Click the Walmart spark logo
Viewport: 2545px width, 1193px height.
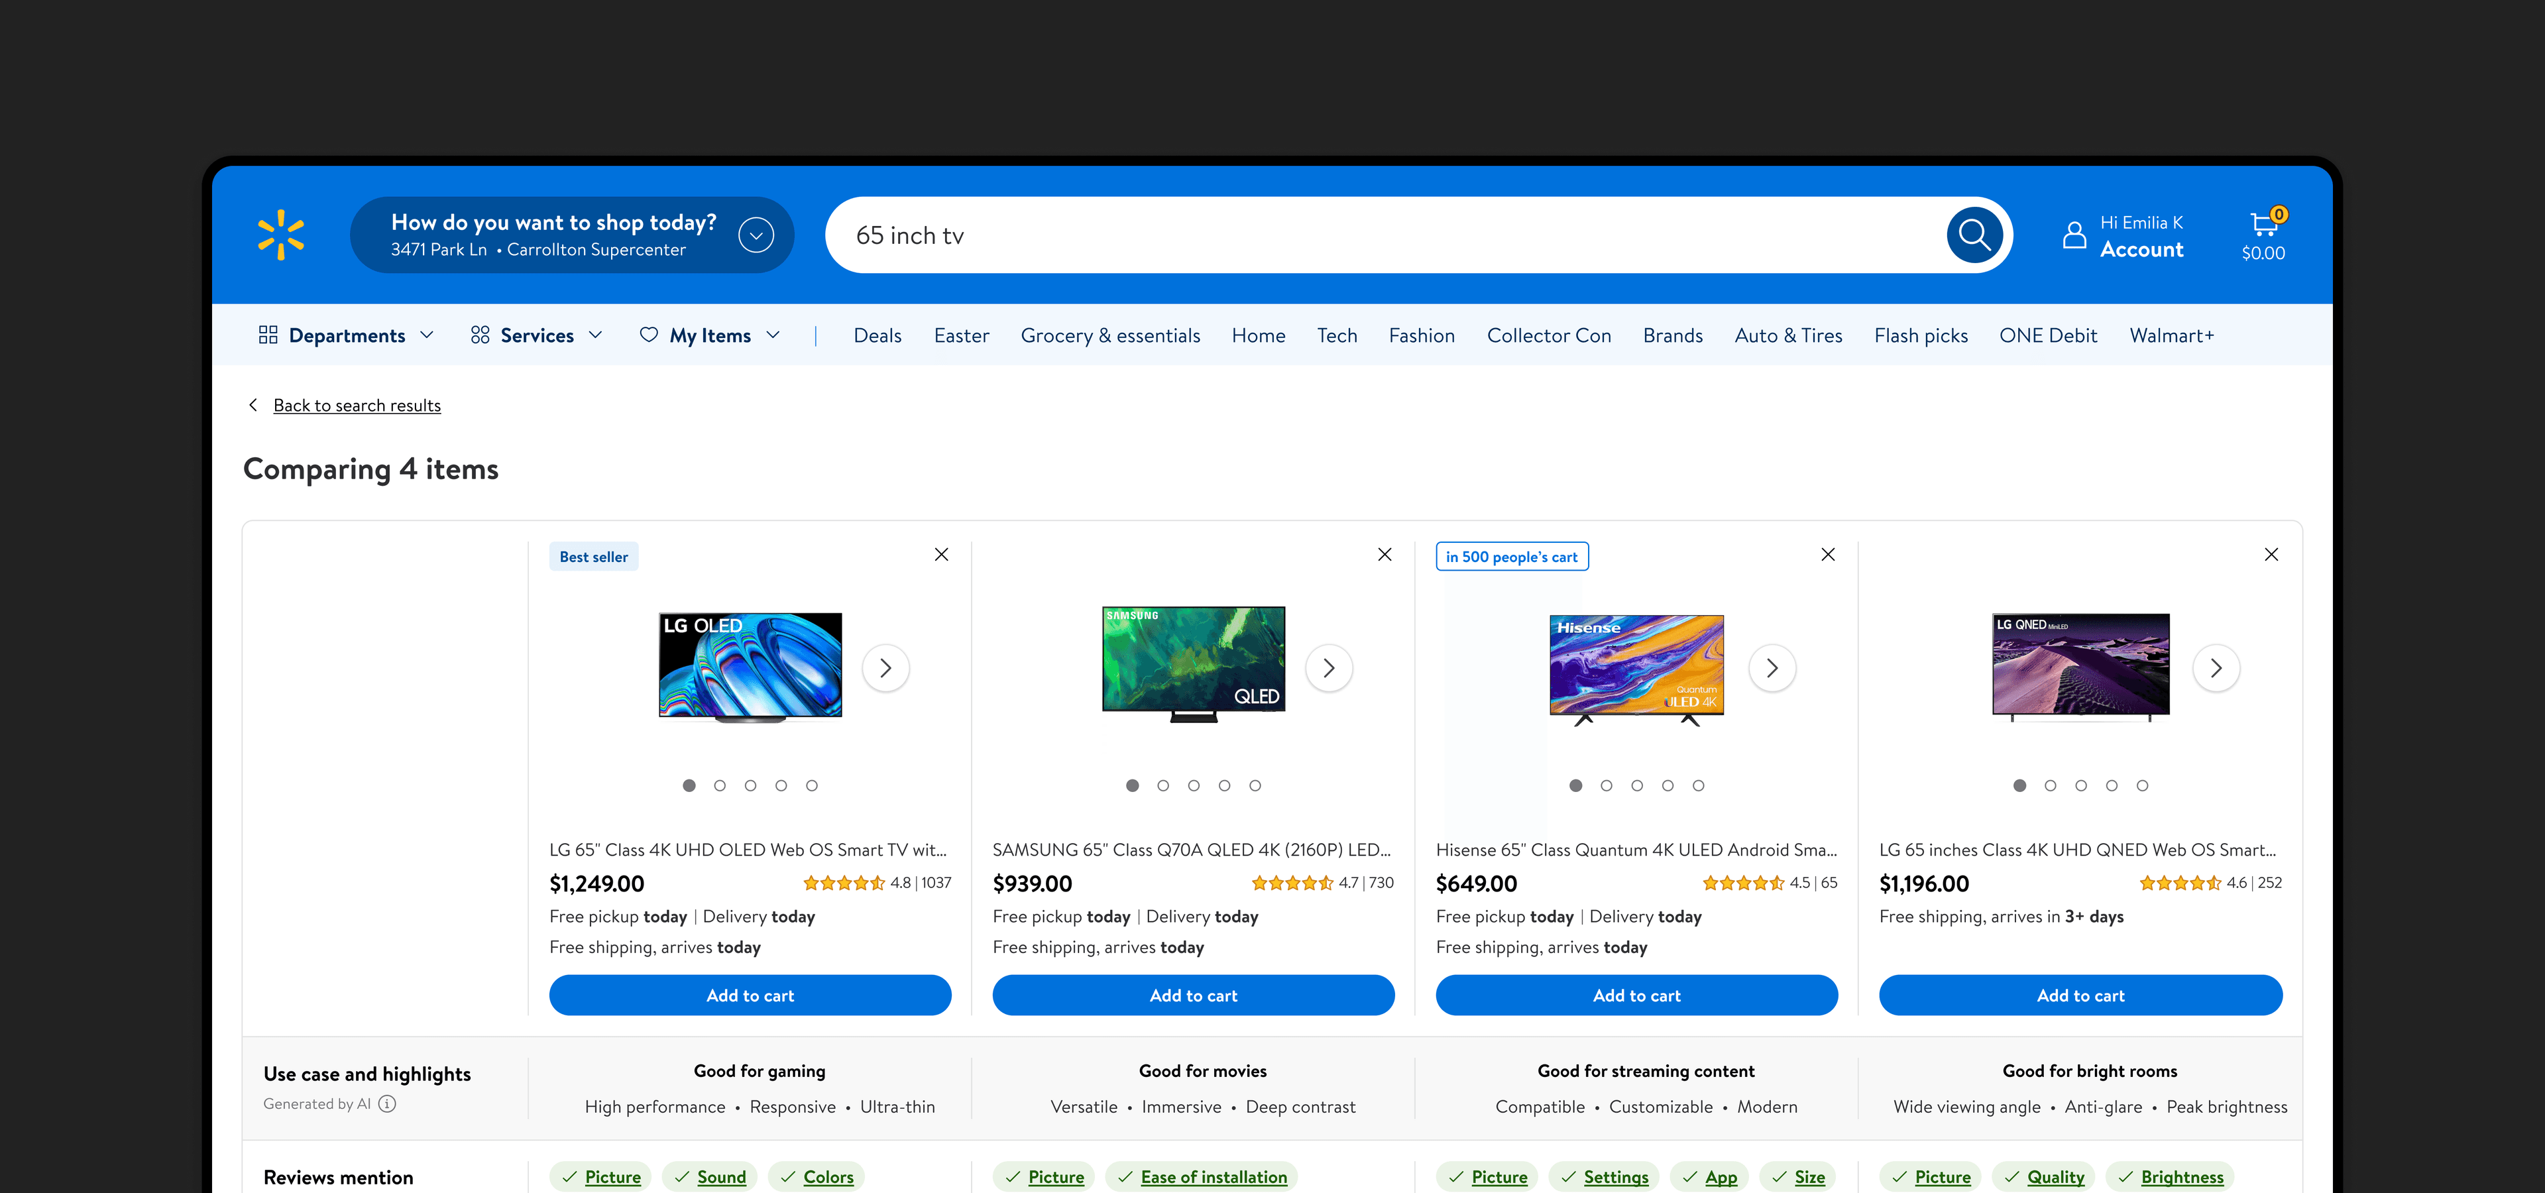click(x=280, y=234)
